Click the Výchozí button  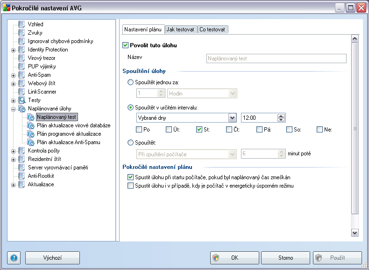click(x=52, y=258)
